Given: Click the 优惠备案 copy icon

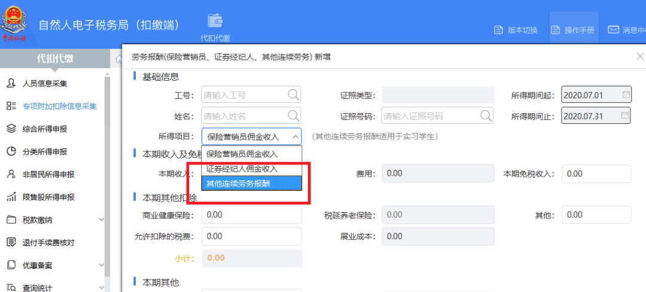Looking at the screenshot, I should (11, 265).
